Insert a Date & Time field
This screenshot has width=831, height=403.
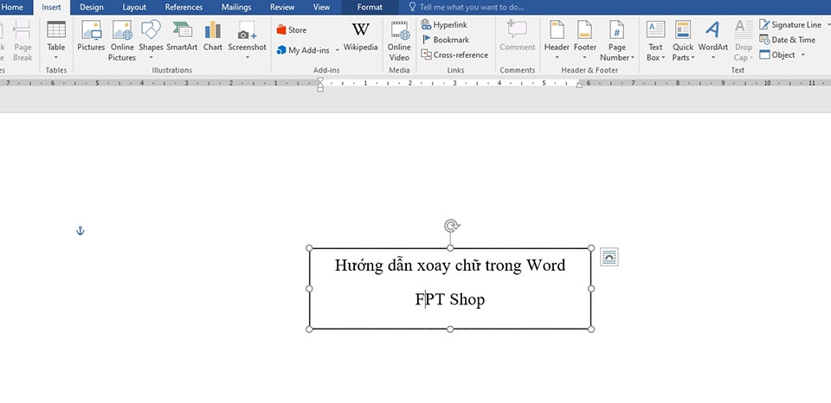(x=787, y=40)
